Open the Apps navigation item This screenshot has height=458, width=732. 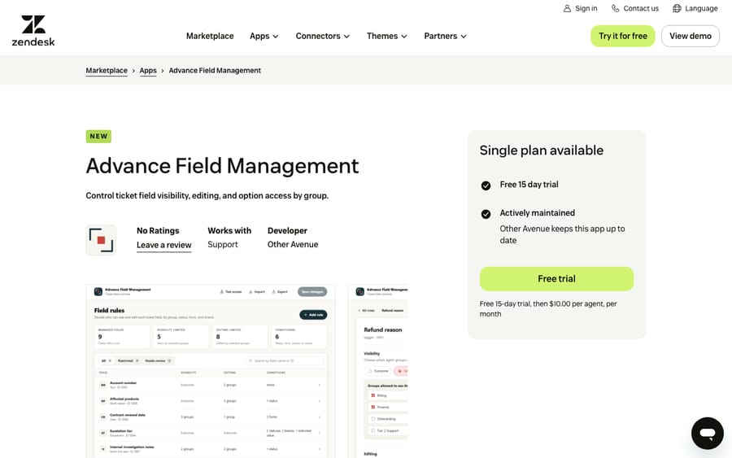[264, 36]
